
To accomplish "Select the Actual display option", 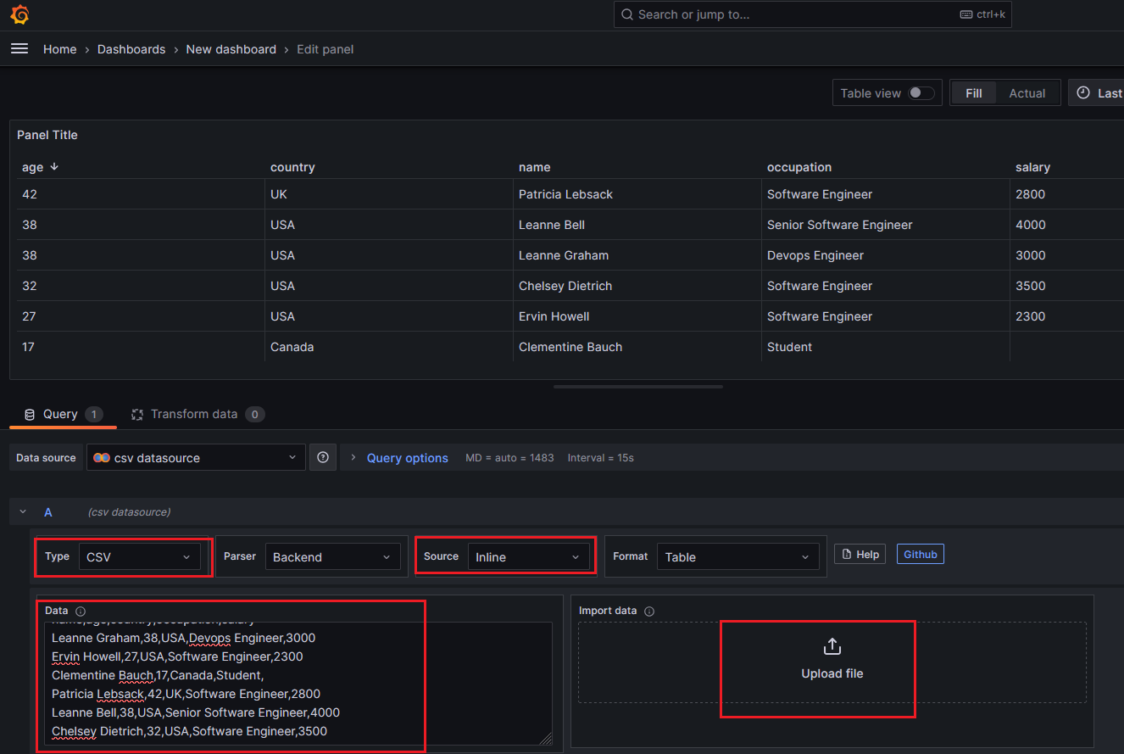I will pos(1027,93).
